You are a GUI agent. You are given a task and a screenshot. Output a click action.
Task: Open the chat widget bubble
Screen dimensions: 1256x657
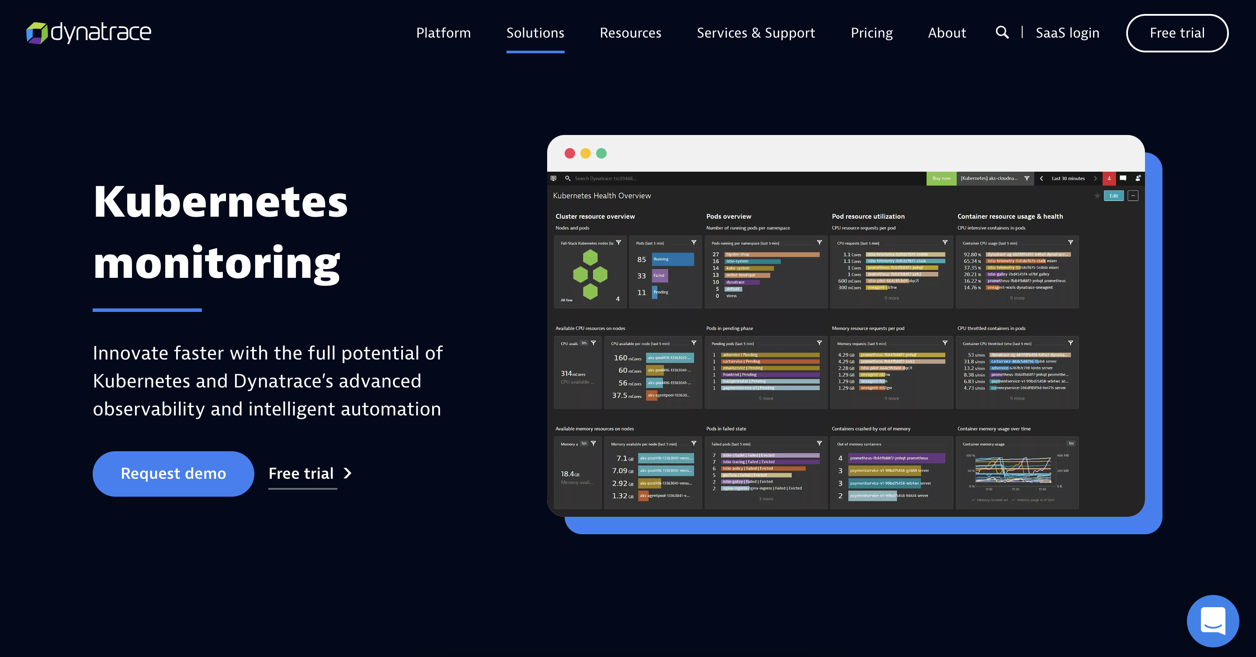pos(1213,620)
